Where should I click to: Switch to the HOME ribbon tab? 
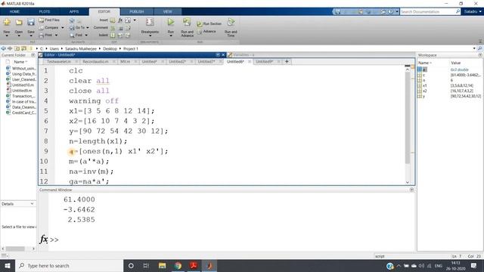pos(14,12)
